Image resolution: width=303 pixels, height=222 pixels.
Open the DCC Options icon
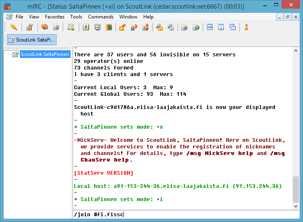146,27
